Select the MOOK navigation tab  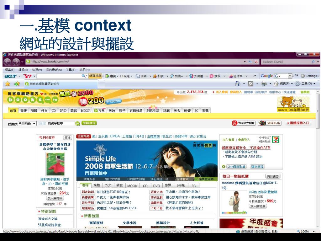coord(85,110)
